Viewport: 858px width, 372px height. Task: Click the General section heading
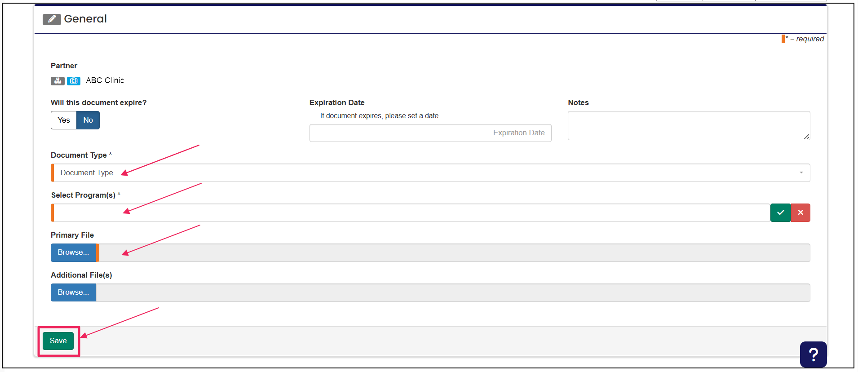pyautogui.click(x=85, y=19)
